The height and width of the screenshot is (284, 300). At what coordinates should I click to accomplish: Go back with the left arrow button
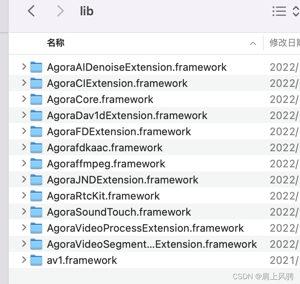pyautogui.click(x=31, y=11)
